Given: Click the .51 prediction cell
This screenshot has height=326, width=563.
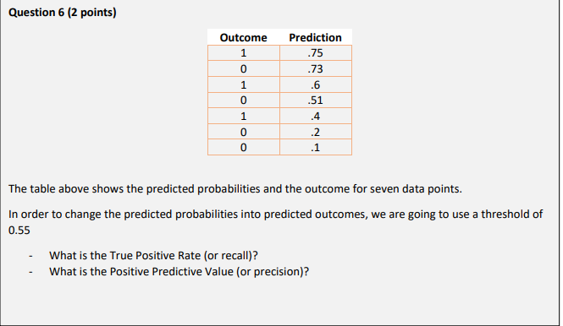Looking at the screenshot, I should (x=316, y=100).
